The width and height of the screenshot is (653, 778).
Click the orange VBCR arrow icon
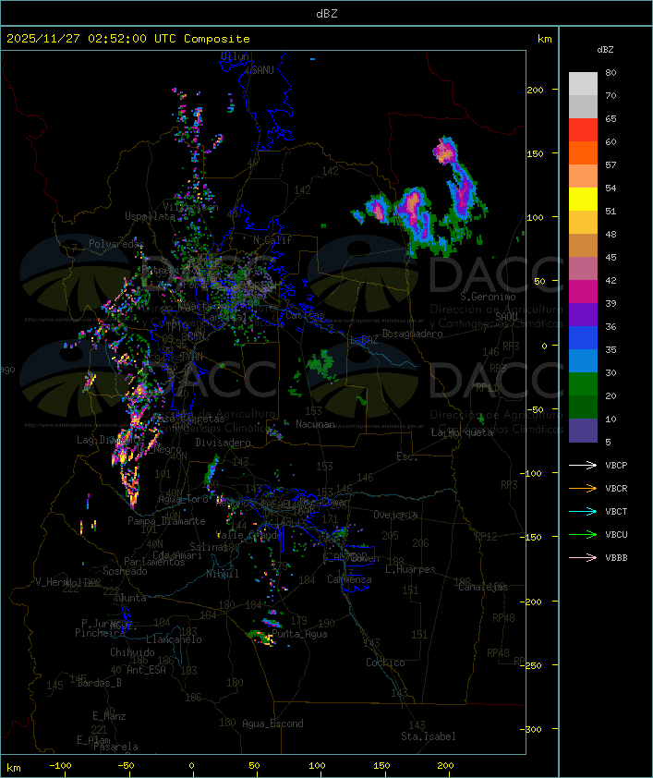pyautogui.click(x=583, y=489)
